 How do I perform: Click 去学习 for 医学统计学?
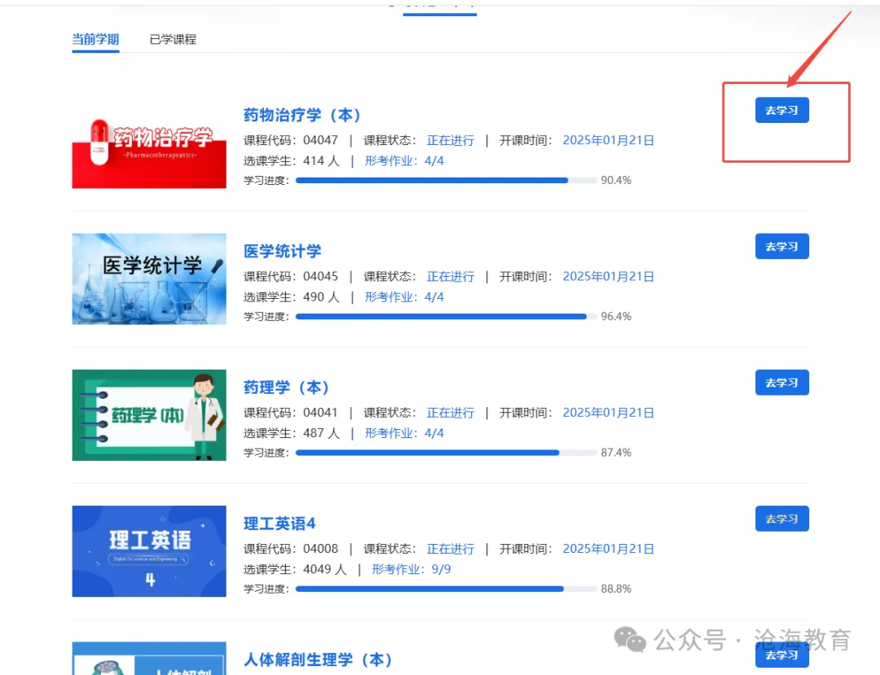pos(781,246)
